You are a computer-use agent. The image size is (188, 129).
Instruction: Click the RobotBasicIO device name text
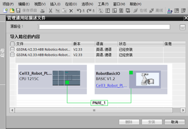(x=108, y=73)
